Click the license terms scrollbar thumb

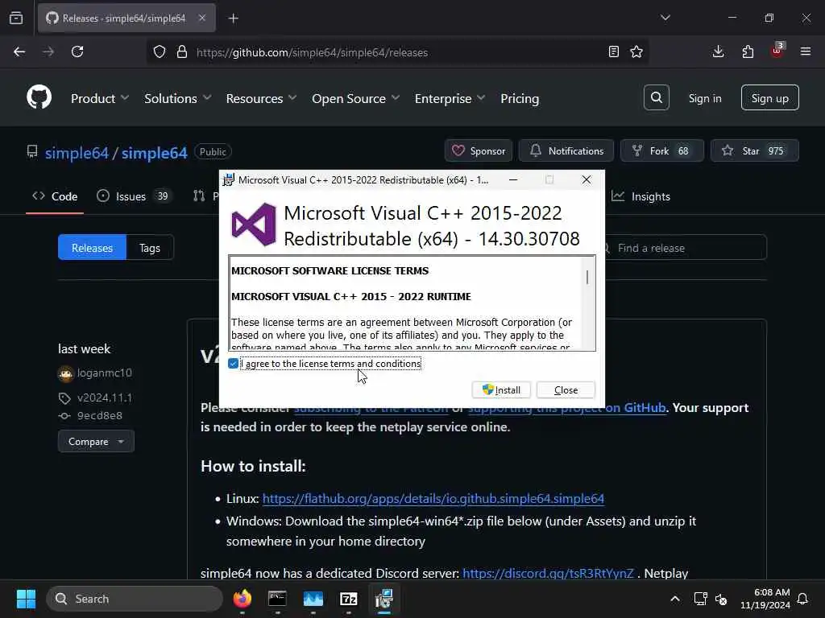click(587, 277)
